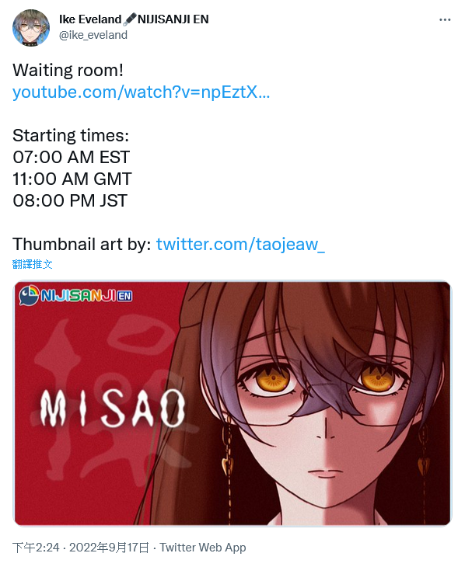Click the date 2022年9月17日
465x567 pixels.
tap(109, 548)
